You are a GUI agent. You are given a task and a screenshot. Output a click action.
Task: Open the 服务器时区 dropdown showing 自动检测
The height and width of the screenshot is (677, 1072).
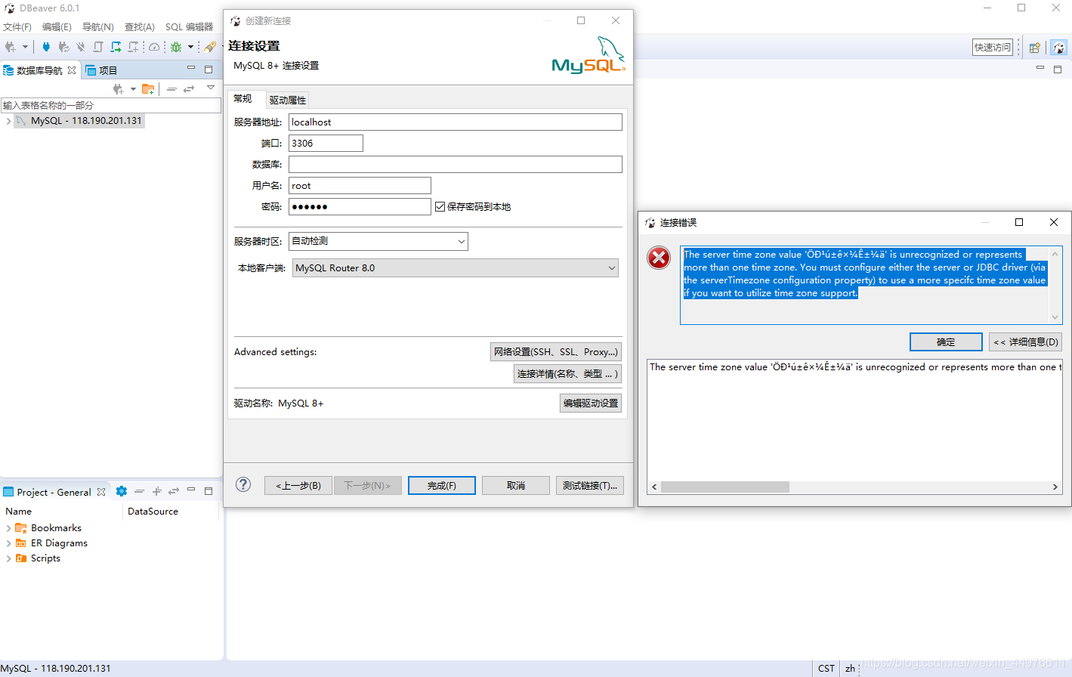click(378, 241)
